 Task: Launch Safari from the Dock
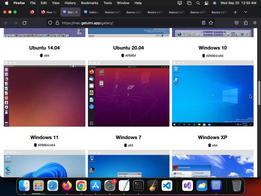(53, 186)
